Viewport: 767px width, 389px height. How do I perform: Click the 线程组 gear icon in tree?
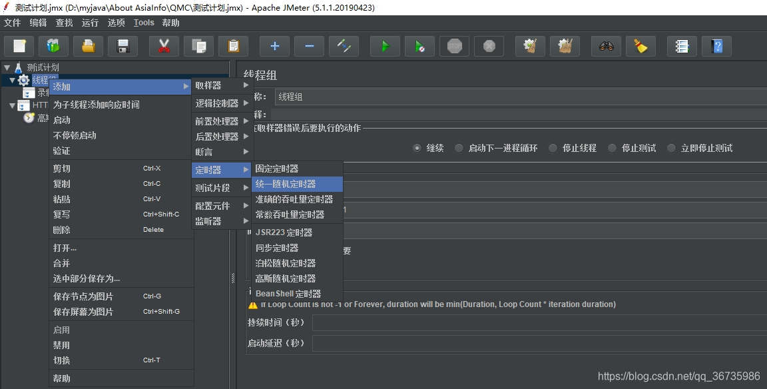(x=23, y=80)
